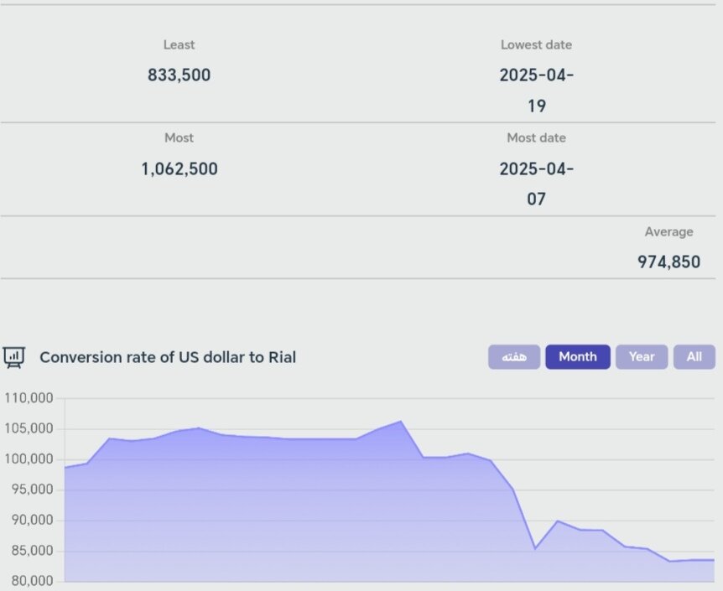This screenshot has width=723, height=591.
Task: Click the 'Lowest date' heading label
Action: click(x=537, y=45)
